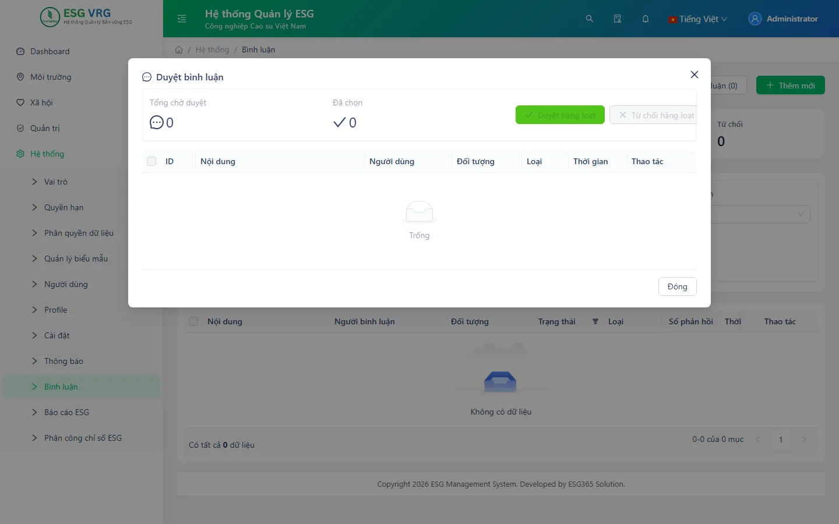The height and width of the screenshot is (524, 839).
Task: Click the Administrator user name
Action: [792, 19]
